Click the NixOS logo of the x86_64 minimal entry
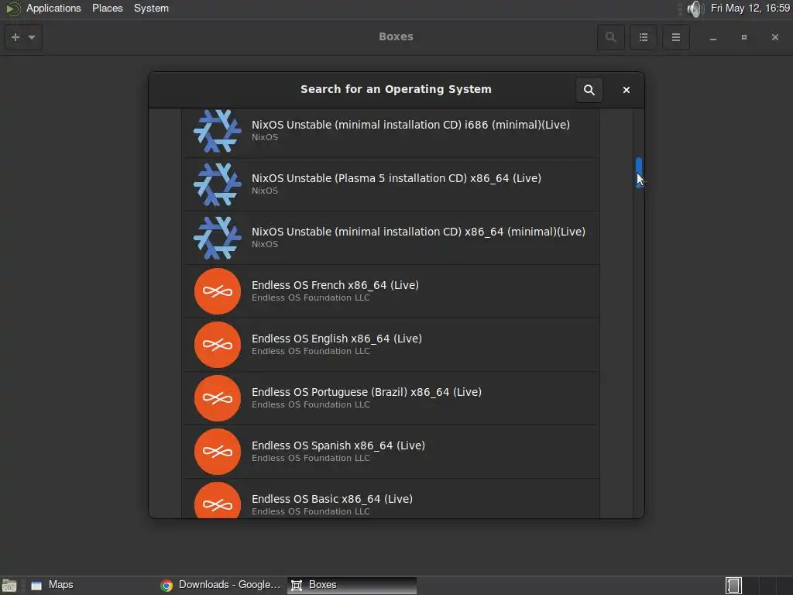This screenshot has height=595, width=793. click(218, 238)
